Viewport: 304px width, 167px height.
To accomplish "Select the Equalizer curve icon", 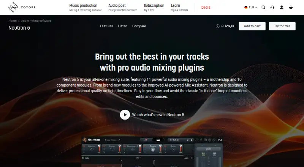I will [92, 150].
